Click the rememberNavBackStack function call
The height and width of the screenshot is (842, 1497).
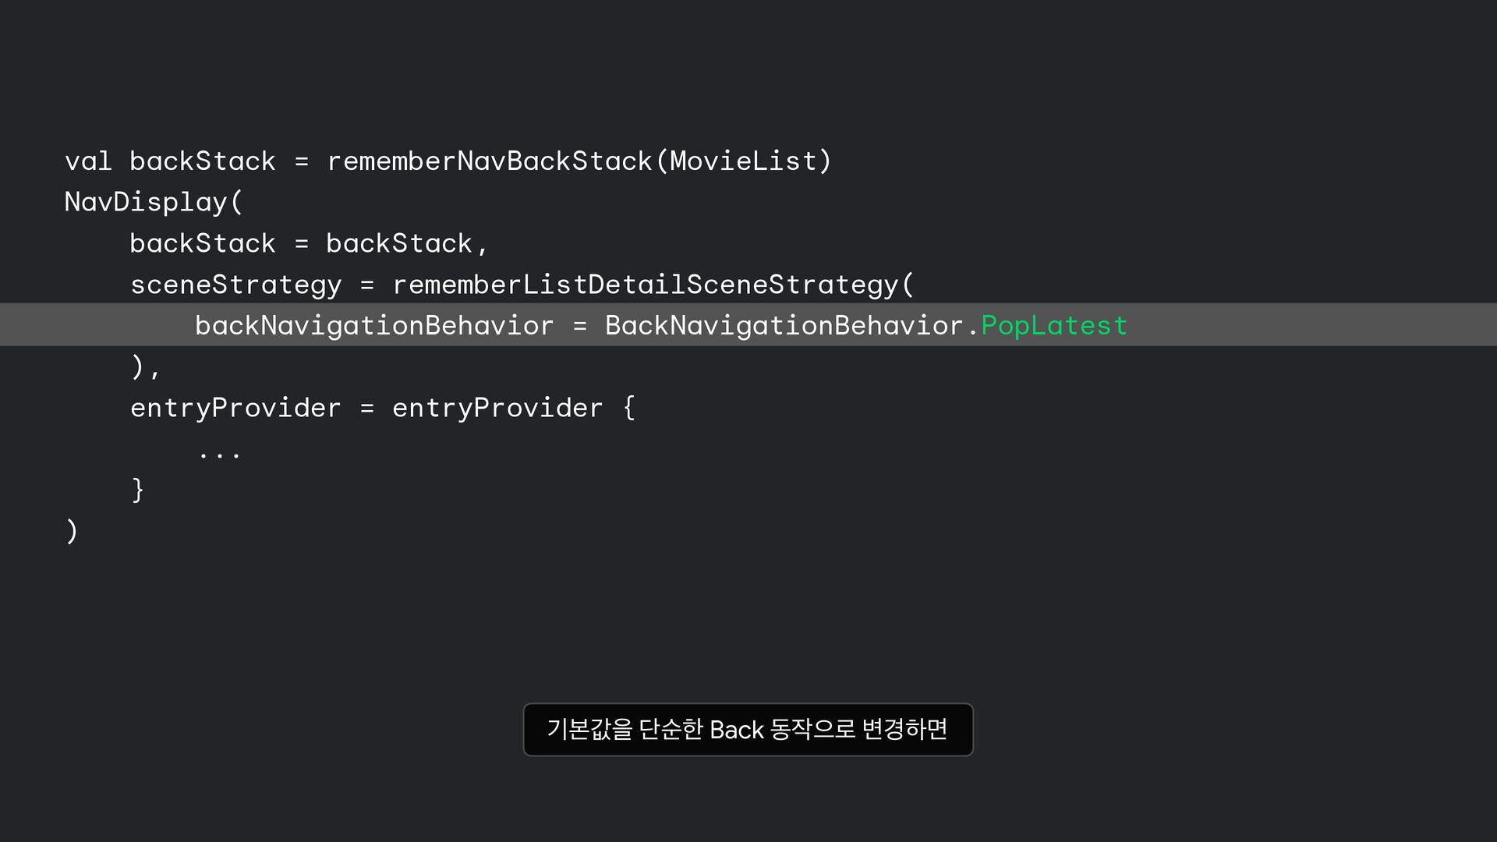(489, 161)
